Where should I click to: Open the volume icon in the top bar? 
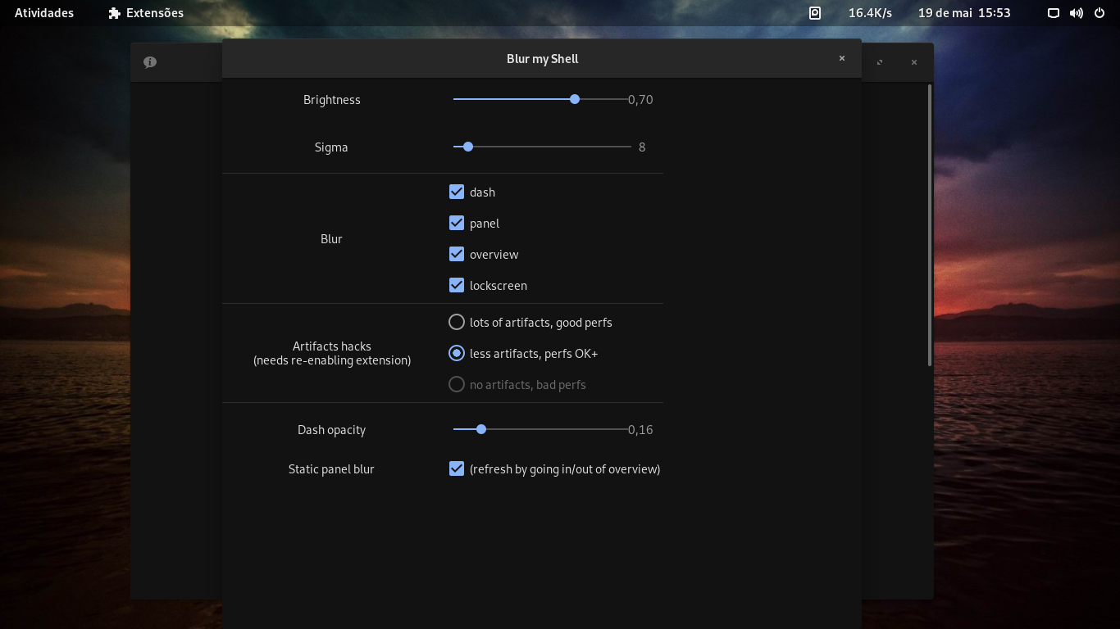[1076, 12]
